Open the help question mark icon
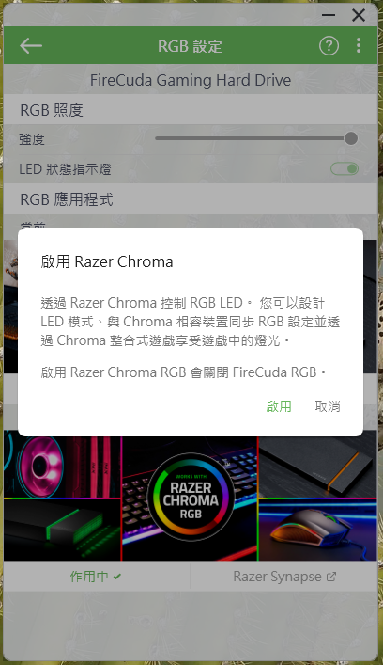 (329, 45)
